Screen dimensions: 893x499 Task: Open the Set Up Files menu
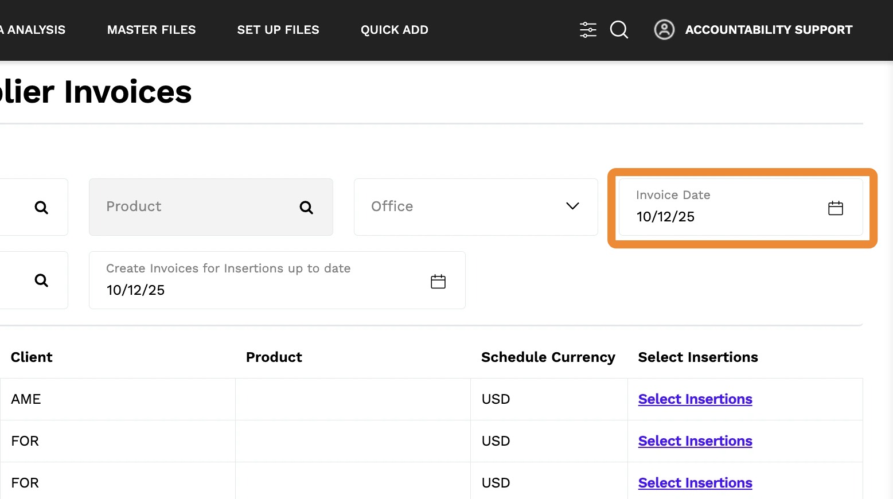pos(278,30)
